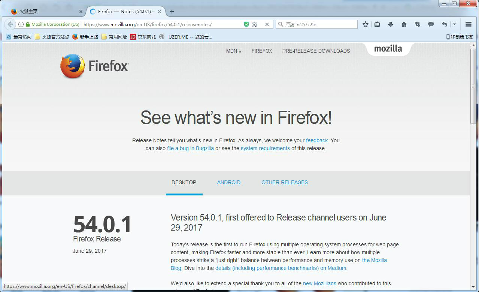
Task: Open the 最常访问 bookmark
Action: [x=19, y=37]
